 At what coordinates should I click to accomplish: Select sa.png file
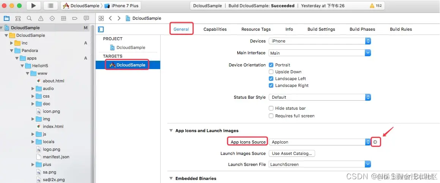point(47,172)
